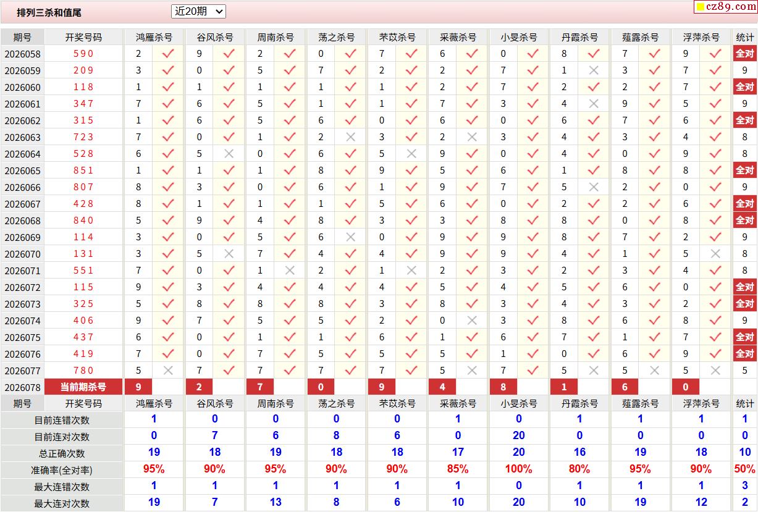The width and height of the screenshot is (758, 512).
Task: Click the X mark for 荡之杀号 in row 2026069
Action: [x=350, y=237]
